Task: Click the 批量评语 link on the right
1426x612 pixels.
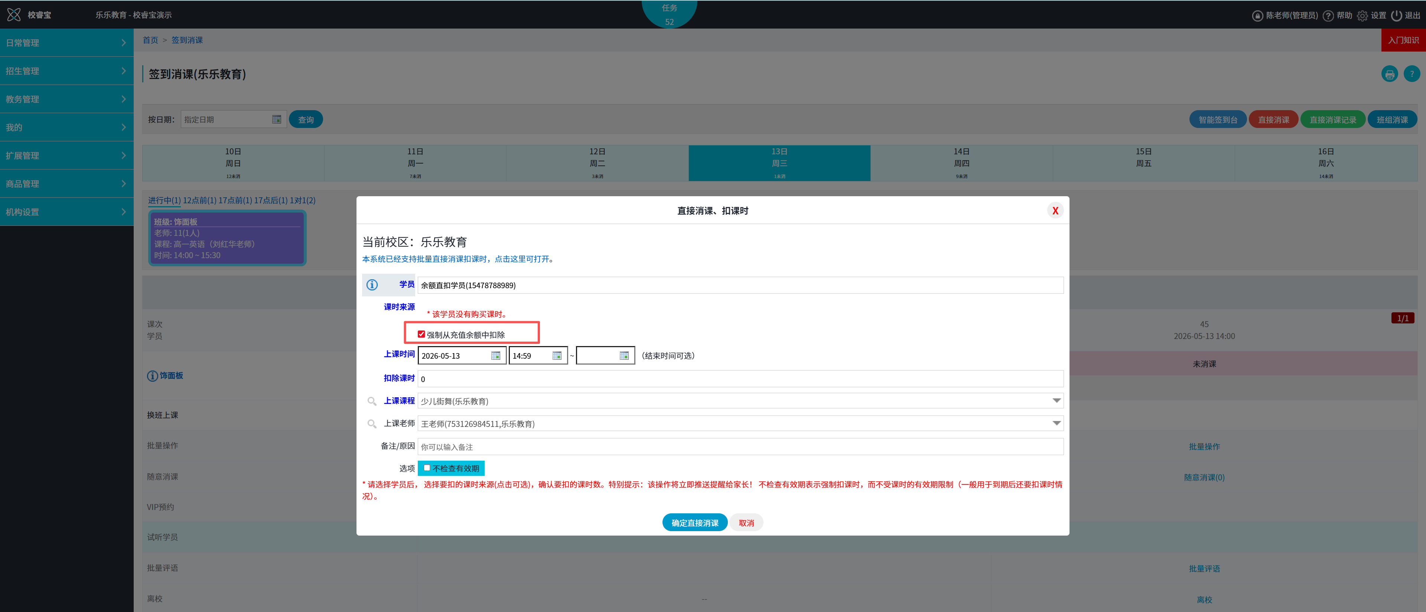Action: [x=1204, y=568]
